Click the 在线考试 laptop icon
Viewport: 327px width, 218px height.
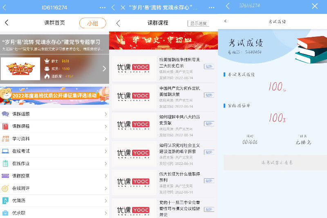point(5,151)
